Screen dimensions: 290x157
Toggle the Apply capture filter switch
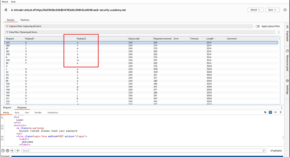[x=257, y=26]
